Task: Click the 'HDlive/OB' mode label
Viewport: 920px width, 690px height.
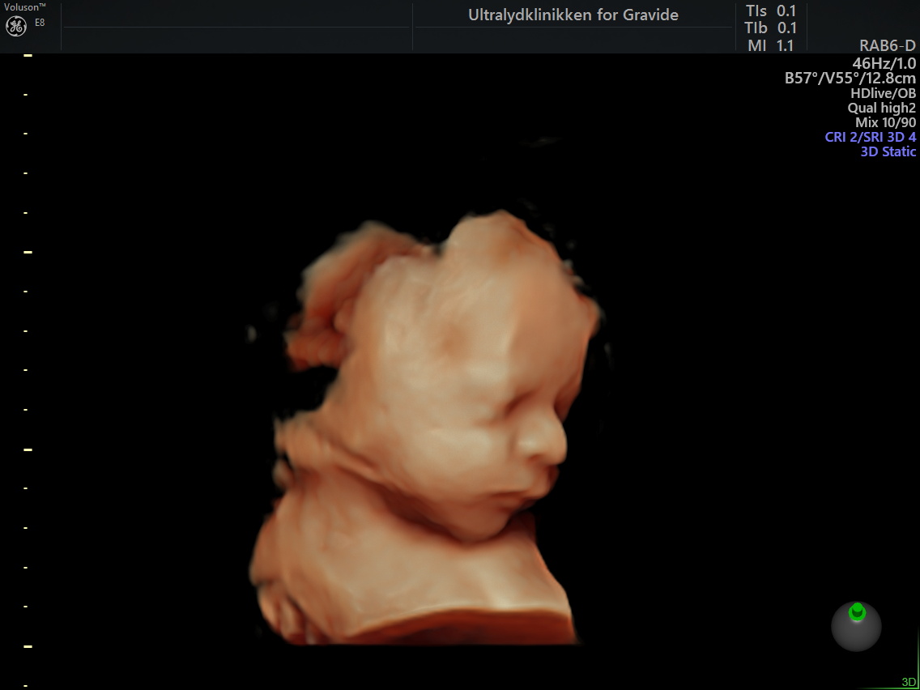Action: coord(883,92)
